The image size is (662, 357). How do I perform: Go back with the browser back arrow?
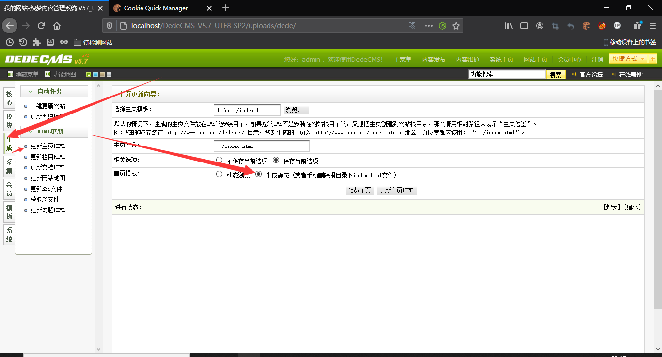10,26
